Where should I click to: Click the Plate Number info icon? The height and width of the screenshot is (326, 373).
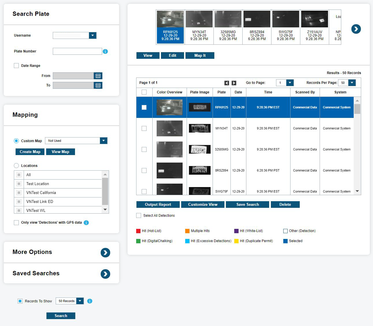point(105,52)
